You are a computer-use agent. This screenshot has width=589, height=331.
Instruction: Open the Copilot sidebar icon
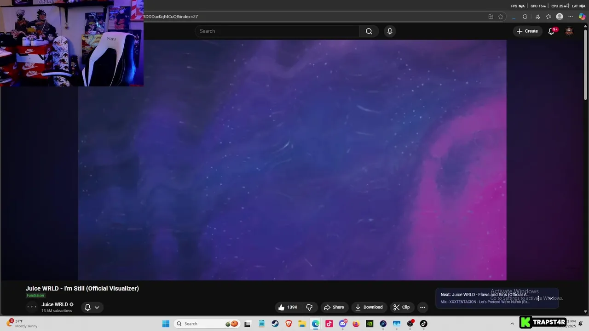point(582,17)
